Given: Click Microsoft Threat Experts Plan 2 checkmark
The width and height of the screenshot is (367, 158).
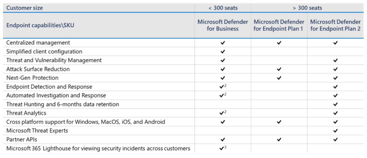Looking at the screenshot, I should pos(335,131).
